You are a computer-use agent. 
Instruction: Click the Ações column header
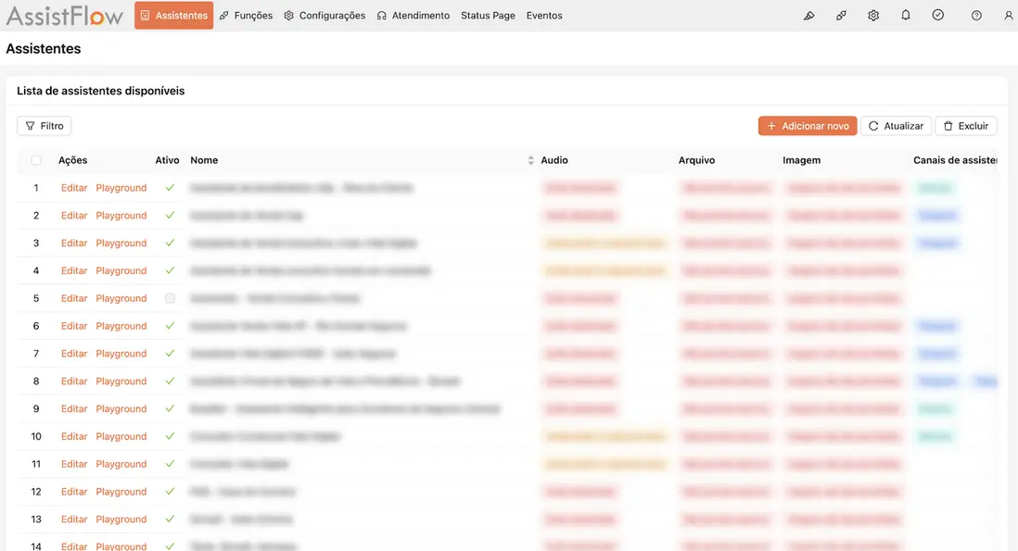72,160
